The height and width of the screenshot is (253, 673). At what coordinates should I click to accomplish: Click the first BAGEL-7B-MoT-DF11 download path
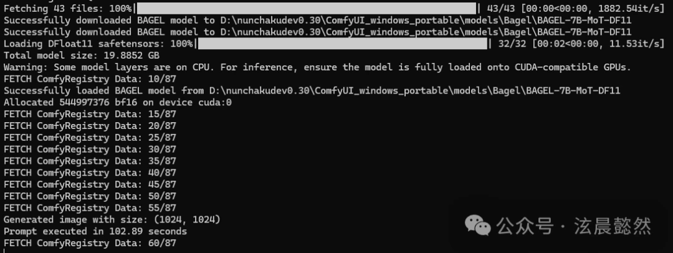pyautogui.click(x=426, y=20)
